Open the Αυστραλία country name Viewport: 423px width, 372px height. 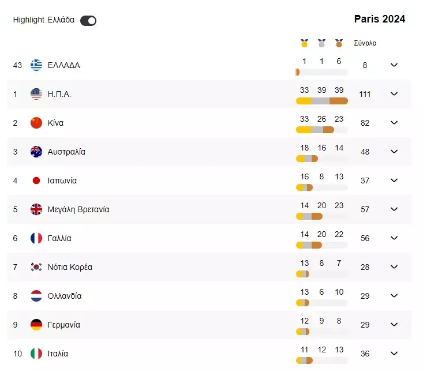coord(66,152)
